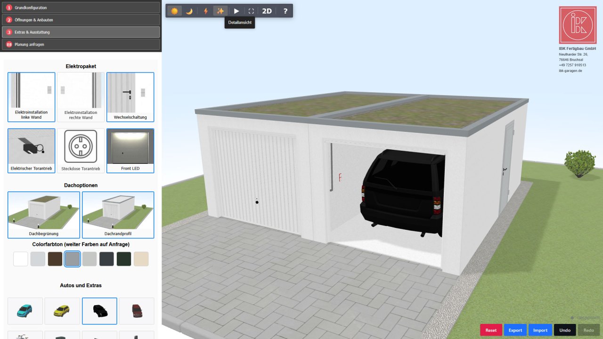
Task: Click the Export button
Action: click(x=515, y=330)
